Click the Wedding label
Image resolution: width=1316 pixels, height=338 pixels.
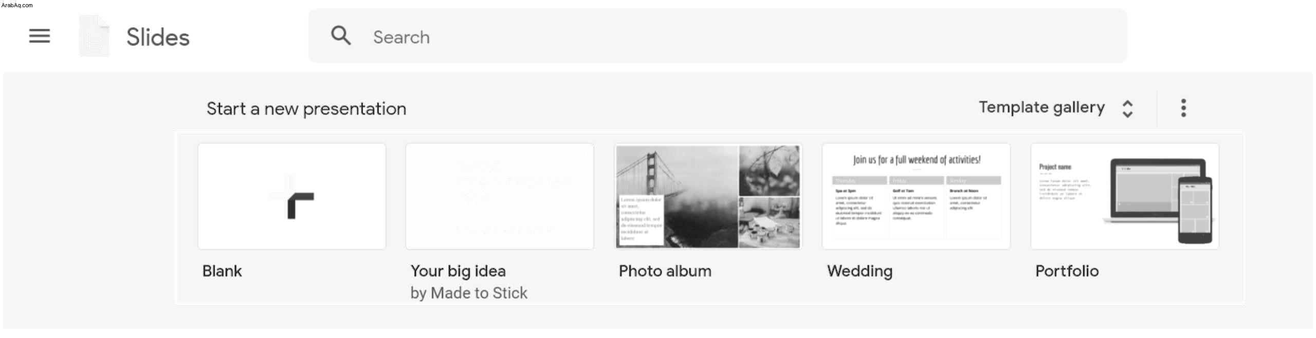[x=860, y=271]
